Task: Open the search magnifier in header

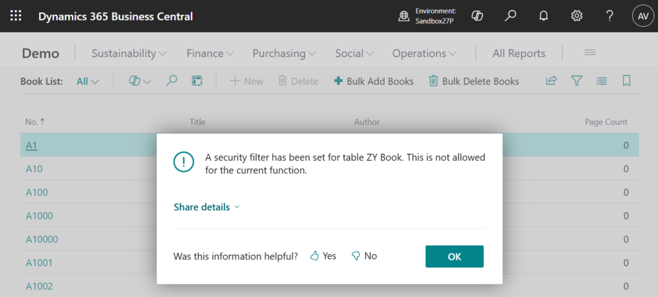Action: point(510,16)
